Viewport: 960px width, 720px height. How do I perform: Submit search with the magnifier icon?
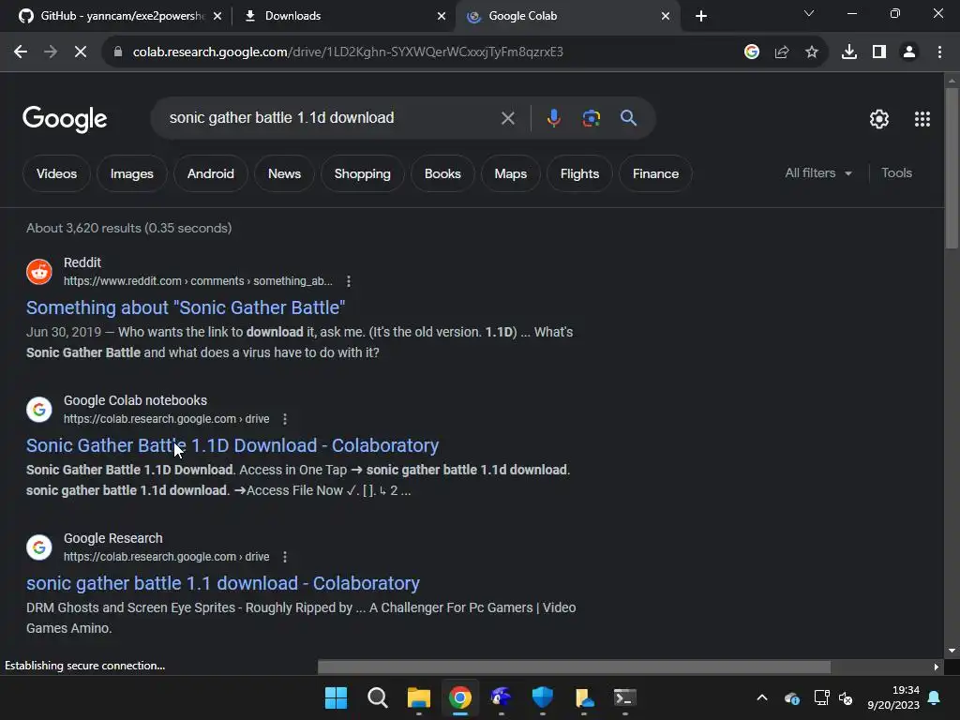coord(629,118)
